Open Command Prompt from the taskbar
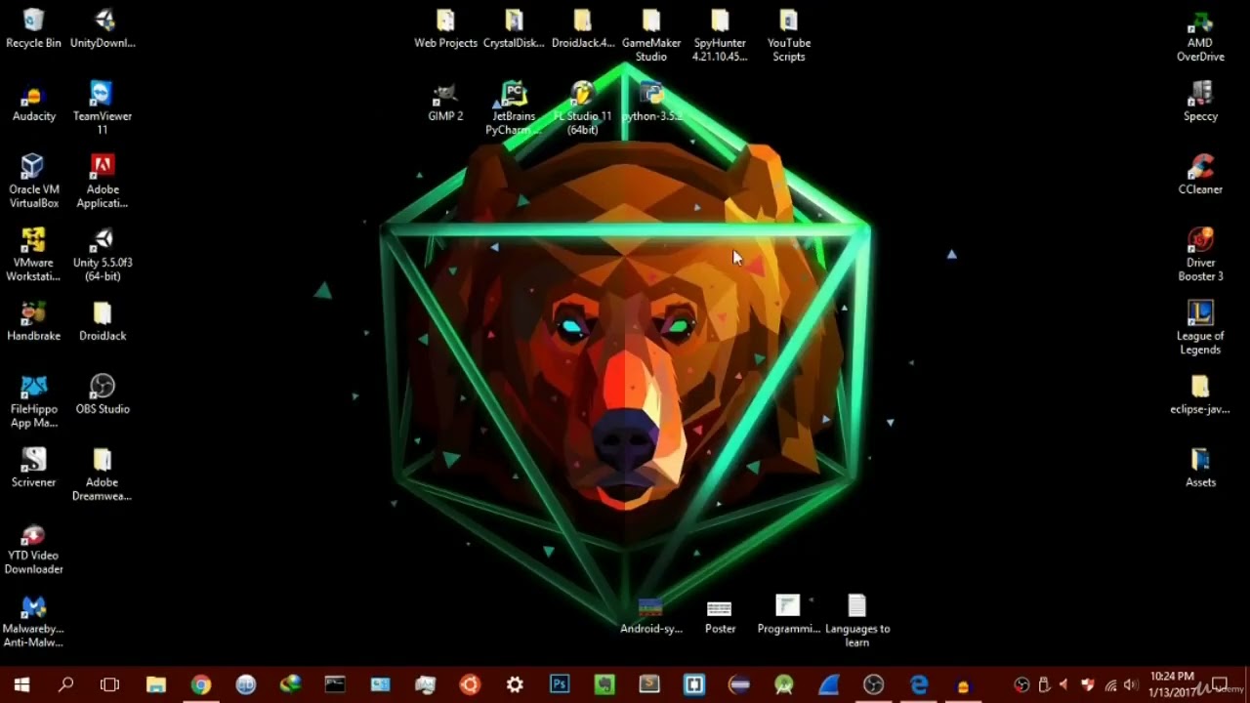This screenshot has height=703, width=1250. (x=335, y=684)
